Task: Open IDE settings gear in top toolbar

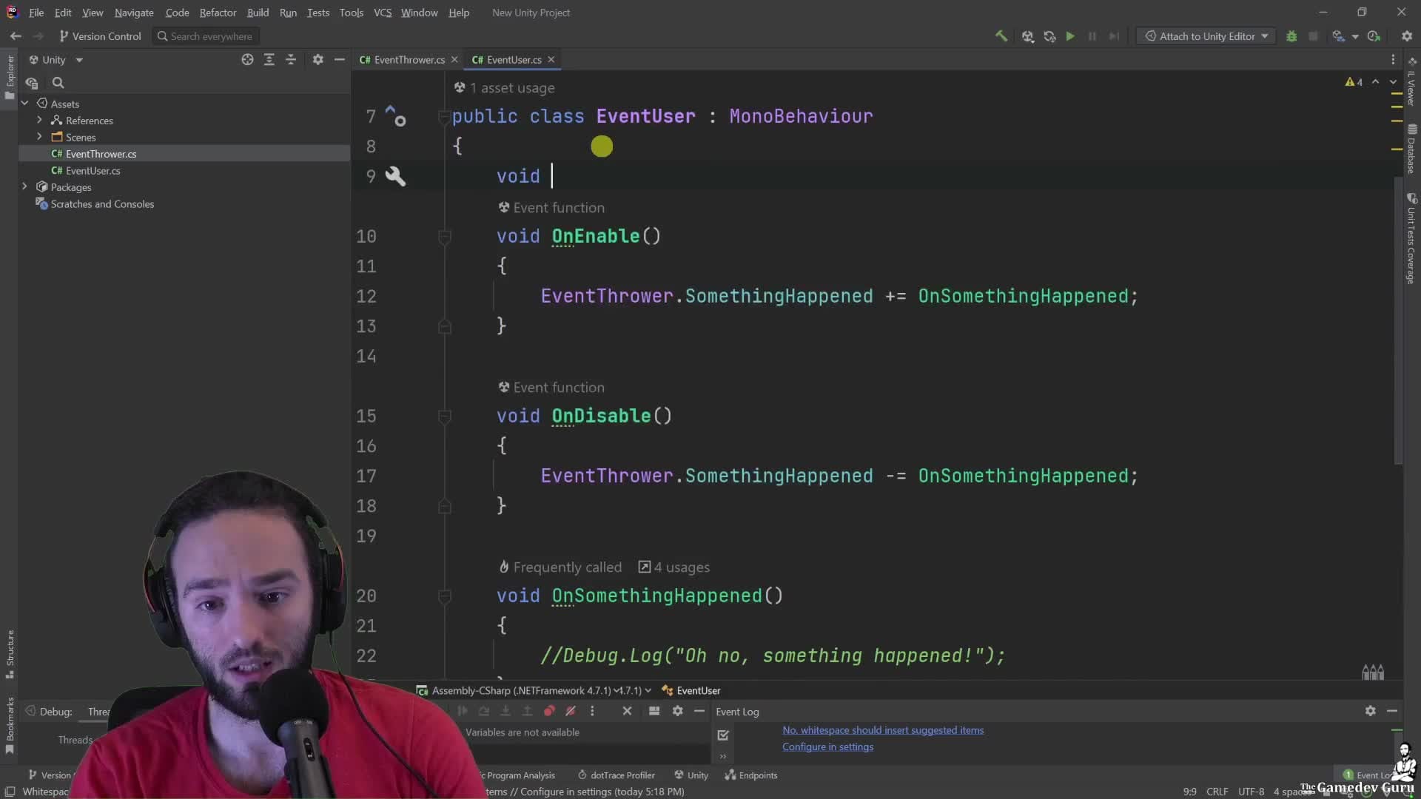Action: point(1407,36)
